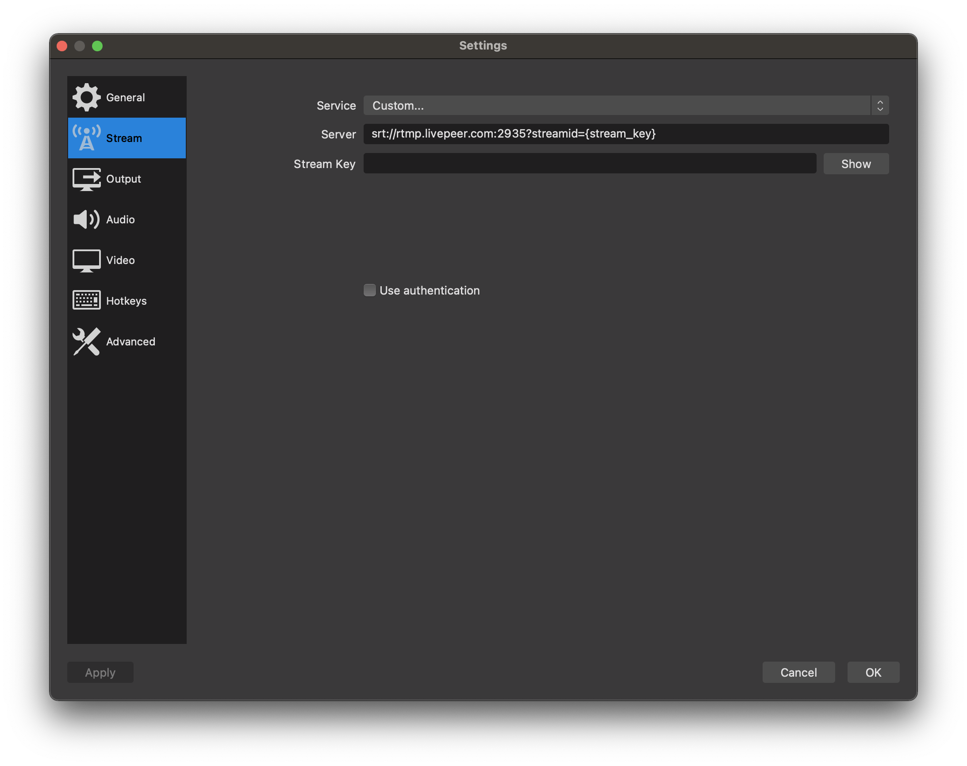
Task: Click the Advanced tools icon
Action: pyautogui.click(x=87, y=341)
